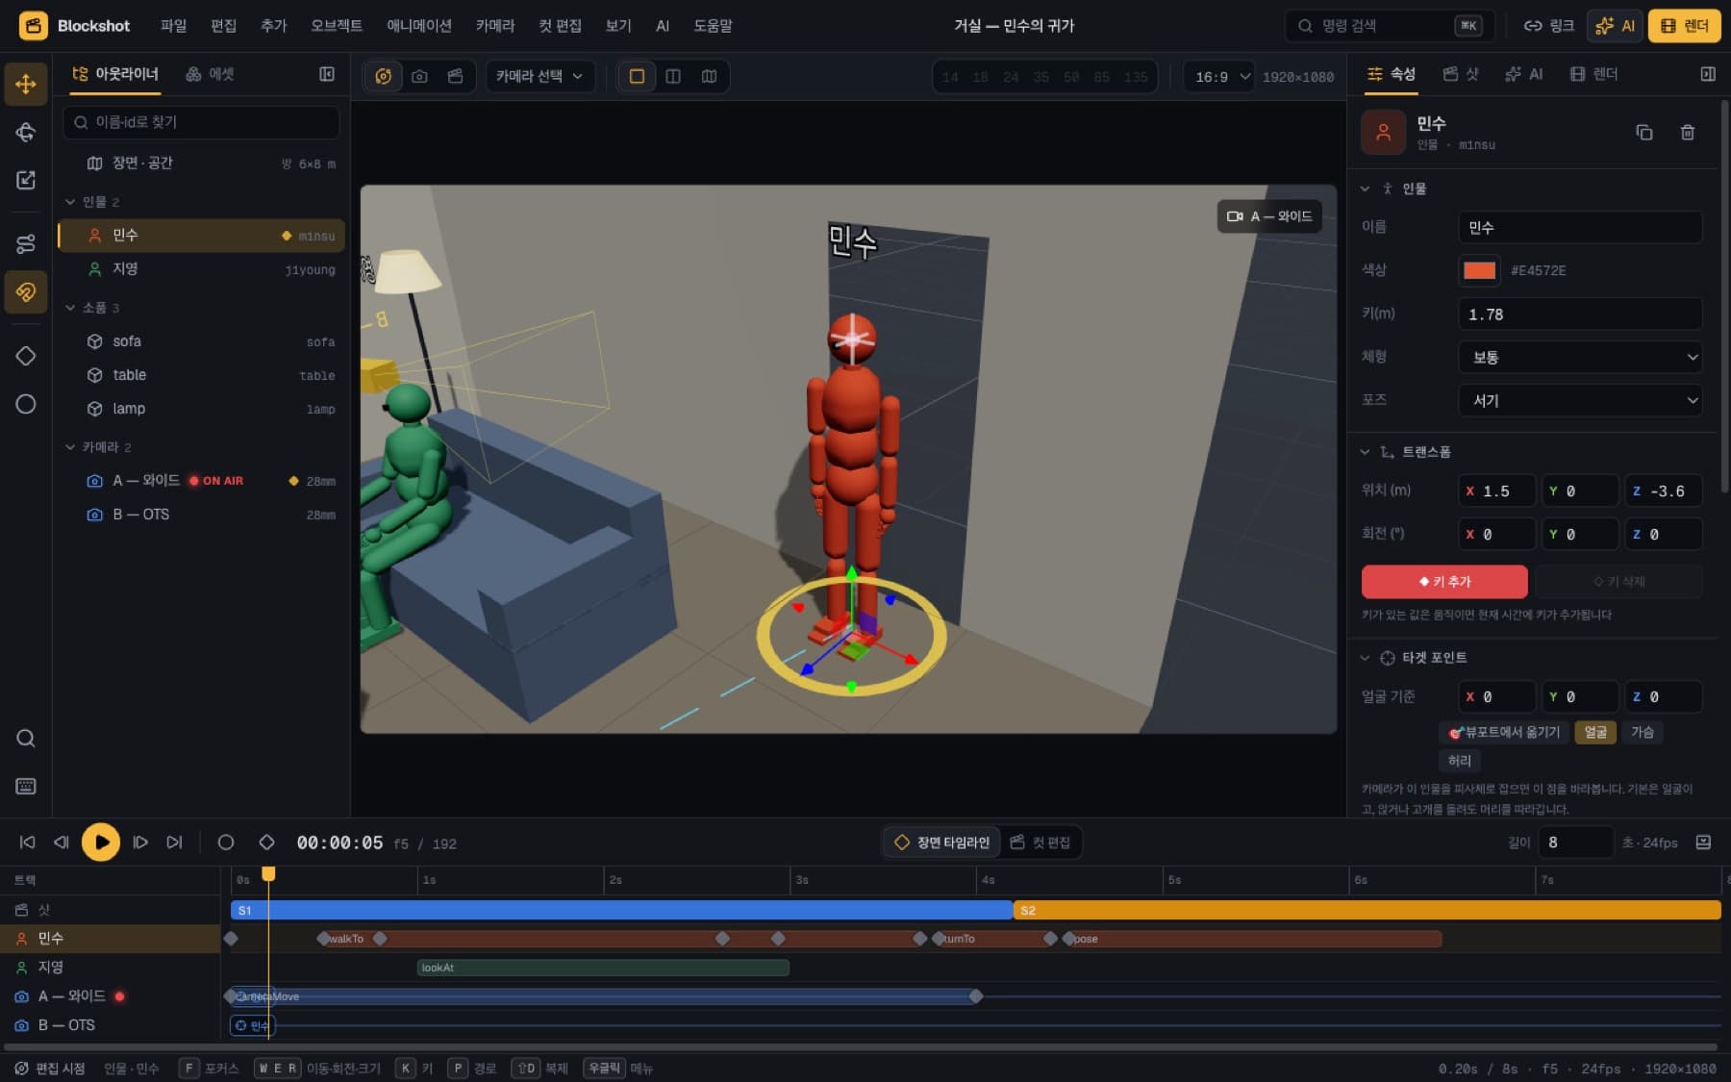Switch to the 에셋 tab
The width and height of the screenshot is (1731, 1082).
click(210, 74)
